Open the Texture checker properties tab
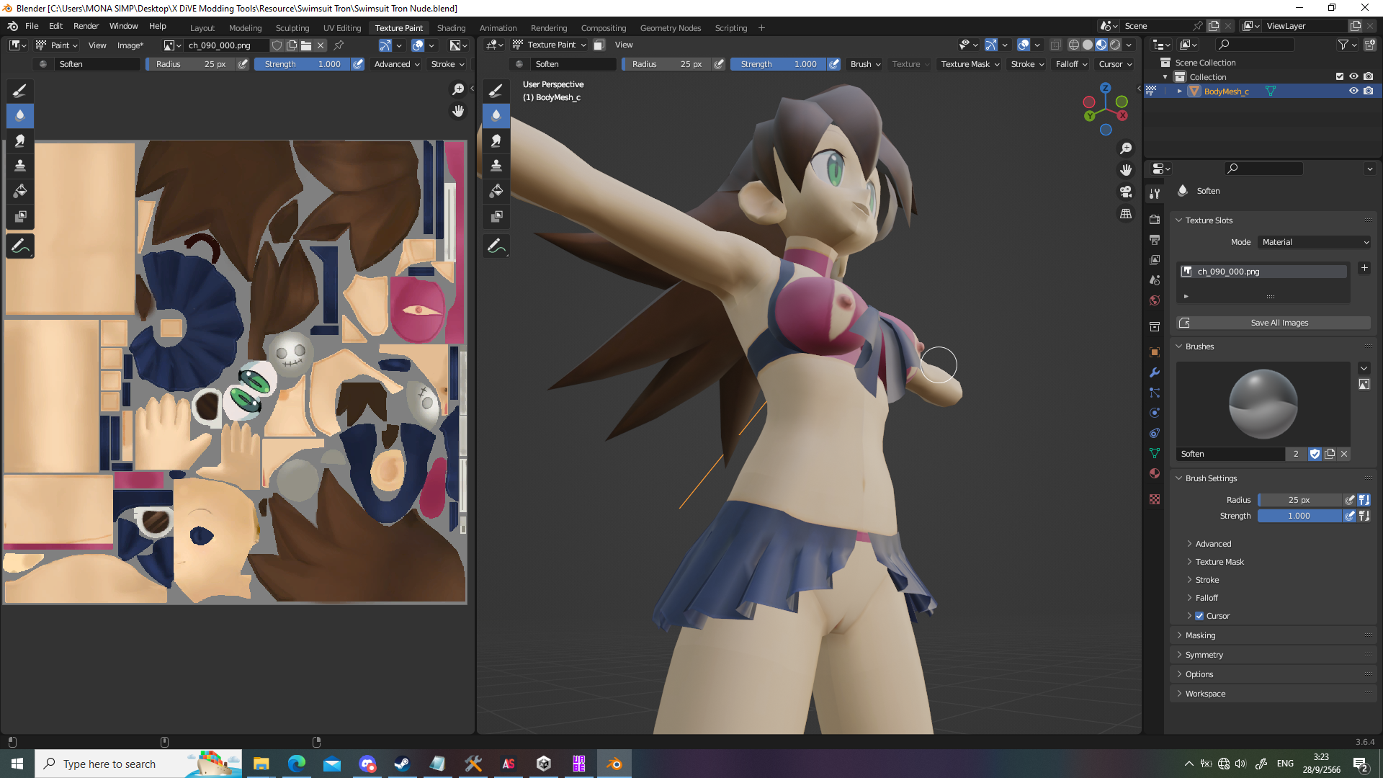Viewport: 1383px width, 778px height. 1155,499
